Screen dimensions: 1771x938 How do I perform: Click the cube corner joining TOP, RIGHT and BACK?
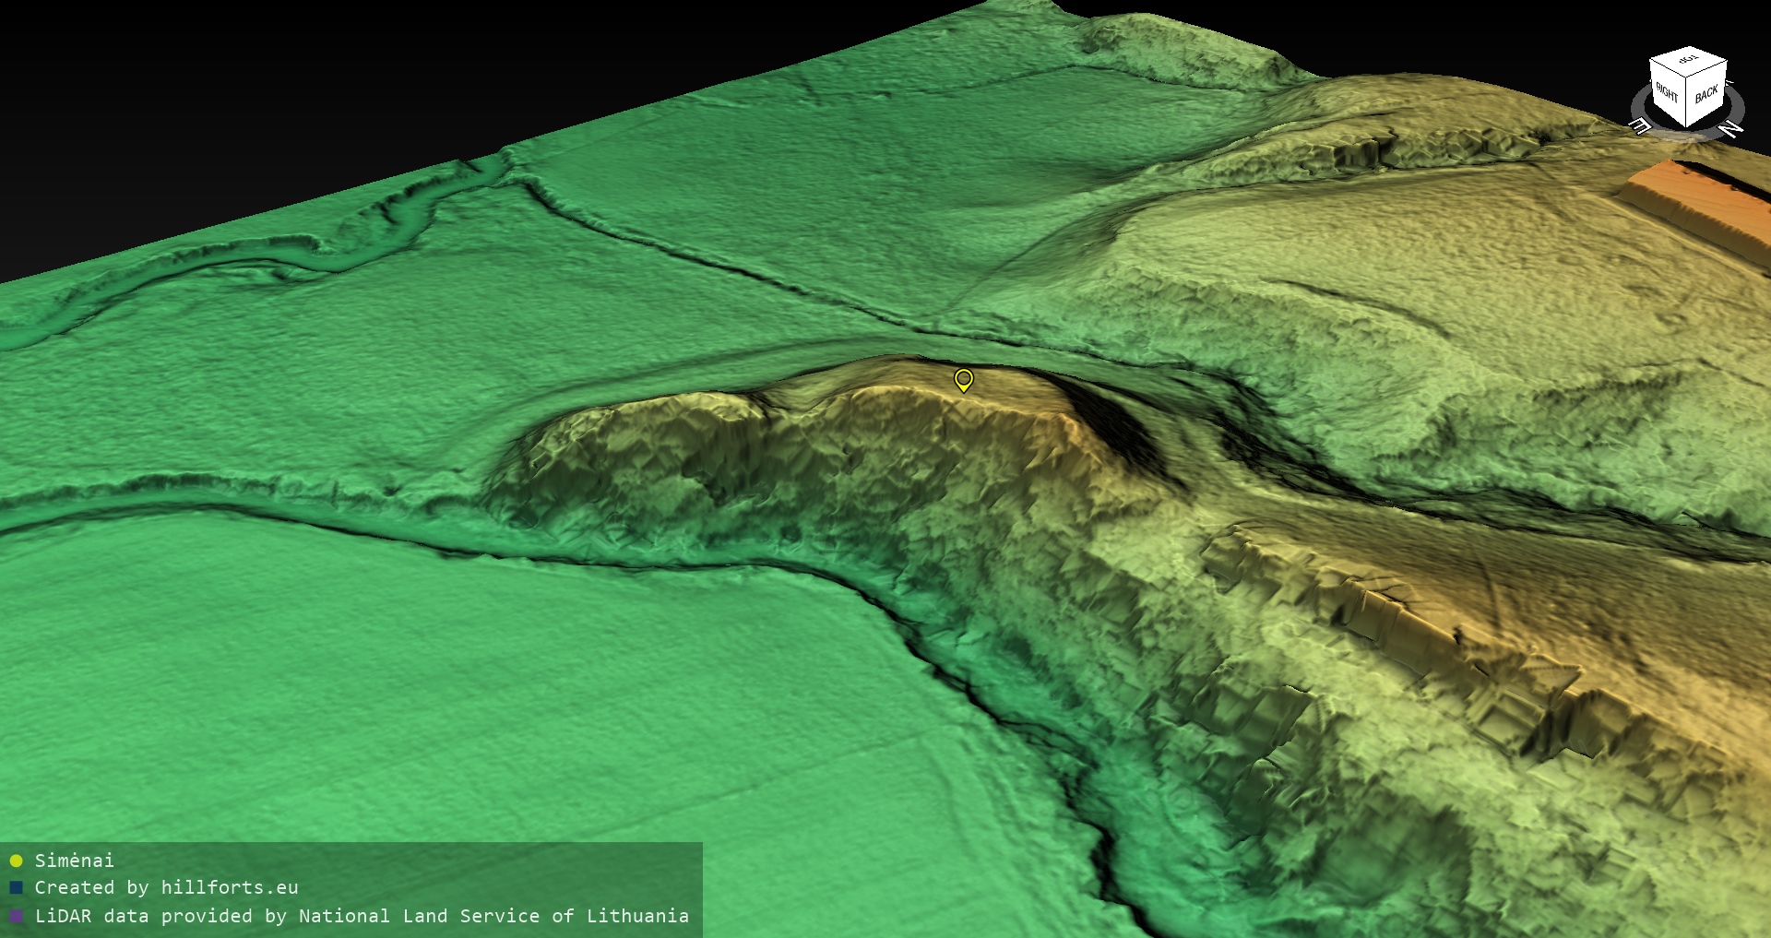click(1688, 77)
